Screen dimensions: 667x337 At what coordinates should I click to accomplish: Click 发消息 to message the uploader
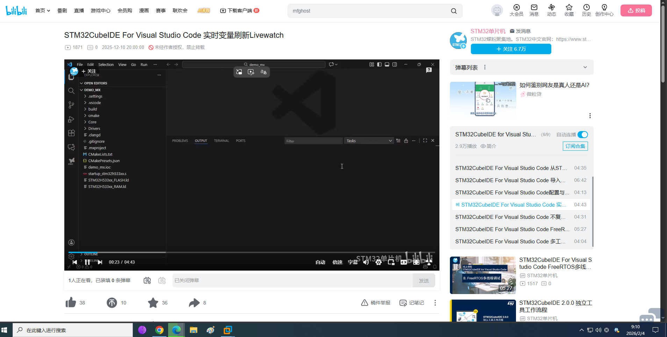pos(520,31)
